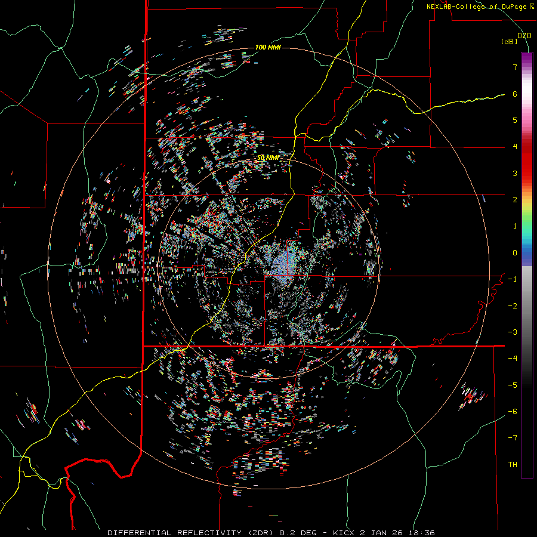Click the 0 value on color scale

tap(515, 253)
